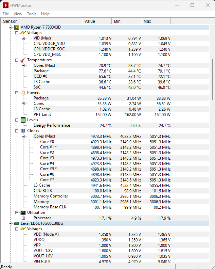This screenshot has height=269, width=215.
Task: Open the File menu
Action: point(6,14)
